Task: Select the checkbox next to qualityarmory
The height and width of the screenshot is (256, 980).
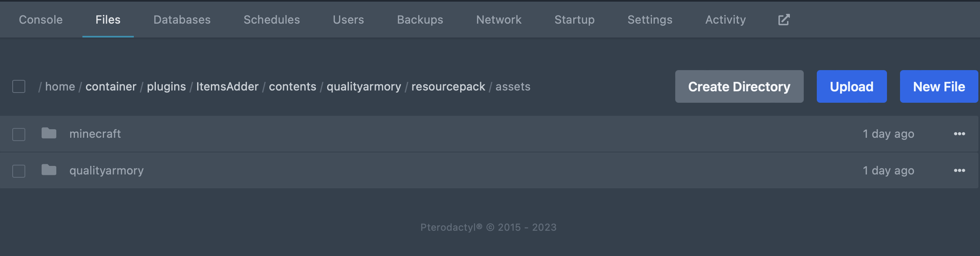Action: (x=18, y=170)
